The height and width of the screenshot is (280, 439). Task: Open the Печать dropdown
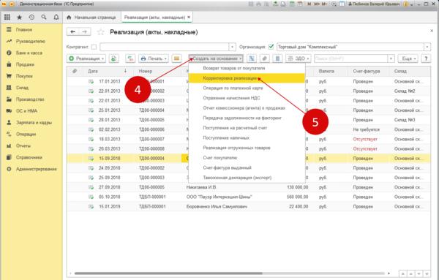click(154, 58)
